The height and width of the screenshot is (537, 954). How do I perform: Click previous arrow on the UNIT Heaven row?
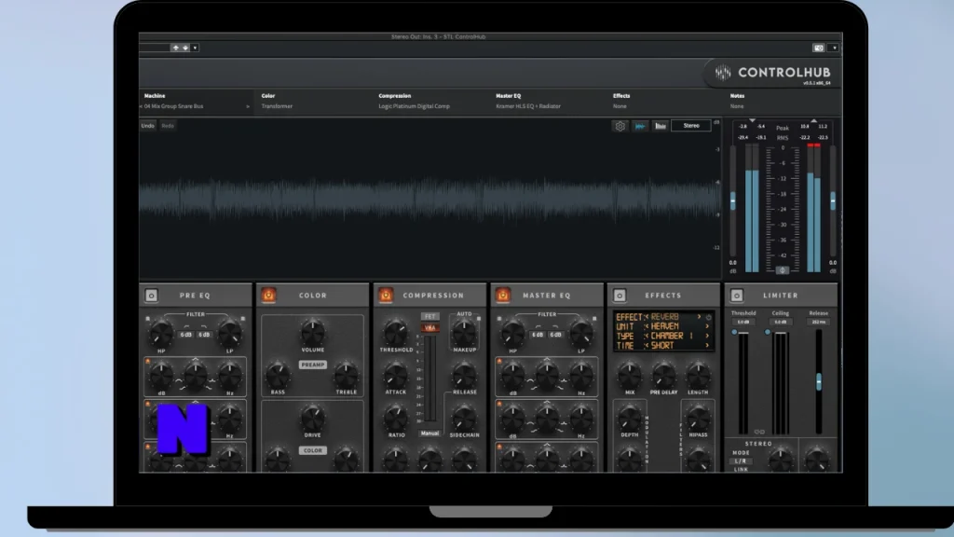(x=647, y=326)
